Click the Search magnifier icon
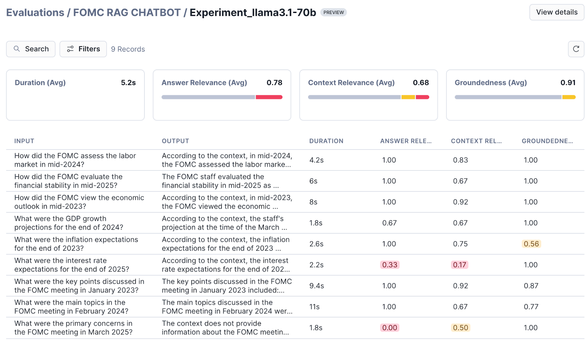 [x=17, y=49]
